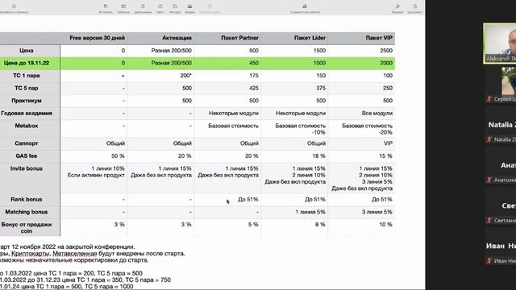Viewport: 516px width, 290px height.
Task: Click the '2000' cell in green row
Action: 361,63
